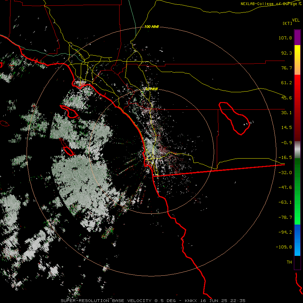Click the -47.6 velocity scale value
The image size is (303, 303).
(285, 188)
